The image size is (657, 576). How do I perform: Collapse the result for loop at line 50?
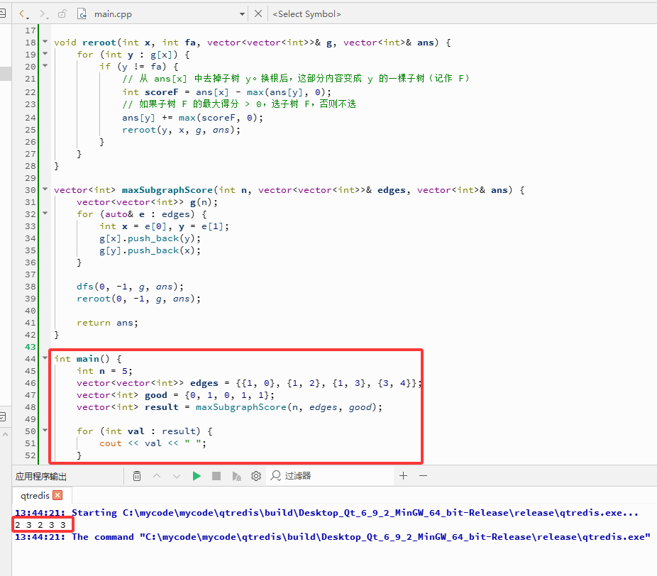45,430
